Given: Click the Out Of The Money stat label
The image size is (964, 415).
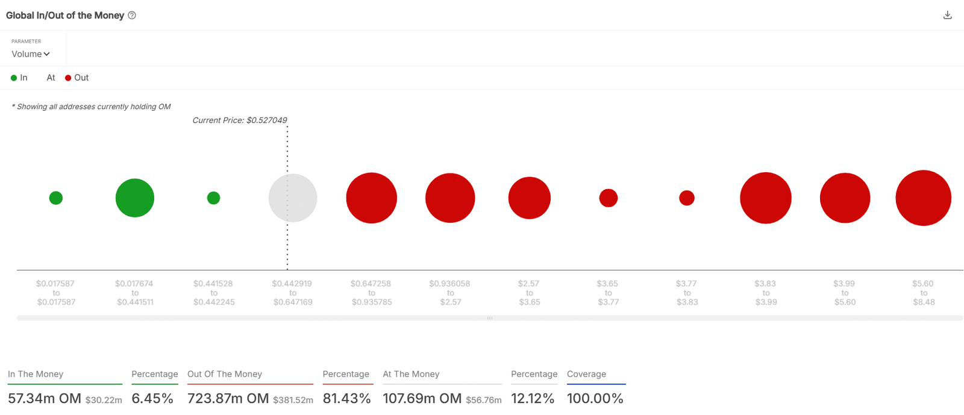Looking at the screenshot, I should [x=225, y=374].
